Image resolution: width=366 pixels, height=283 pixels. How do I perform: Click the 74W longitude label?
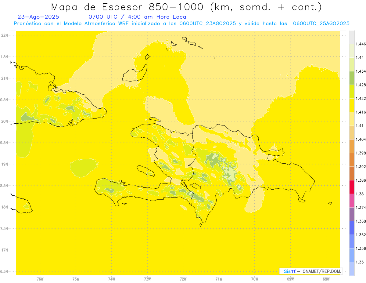click(111, 279)
